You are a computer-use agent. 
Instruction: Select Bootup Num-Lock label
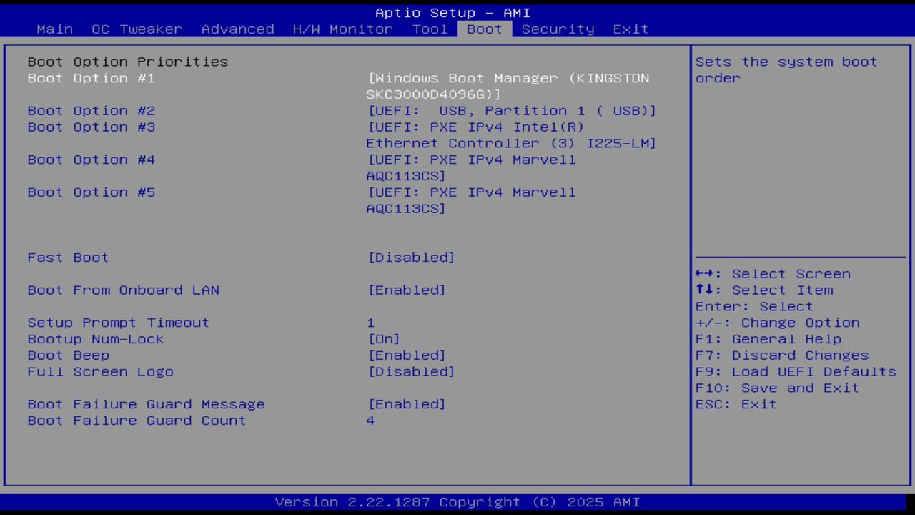pyautogui.click(x=96, y=339)
